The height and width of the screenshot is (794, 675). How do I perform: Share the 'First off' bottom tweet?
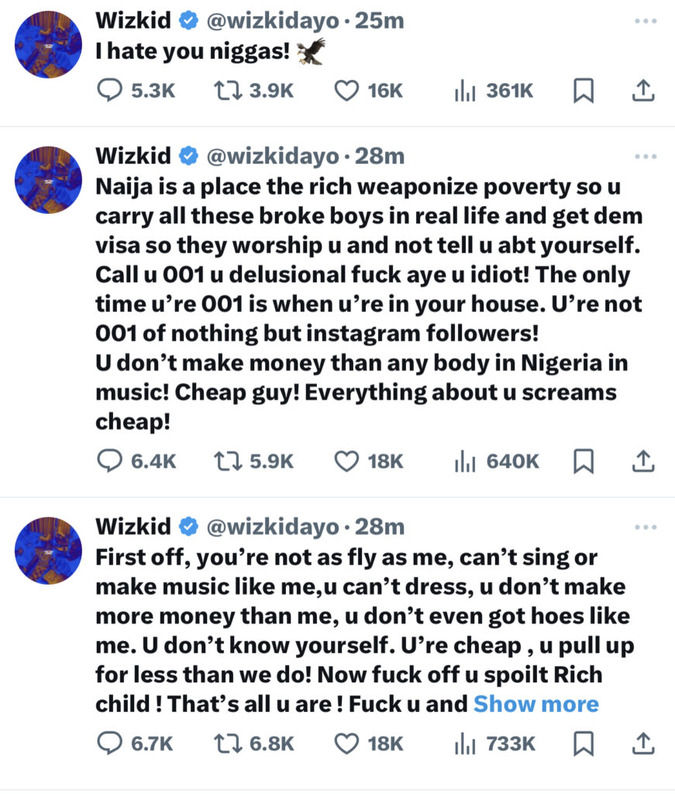coord(642,744)
